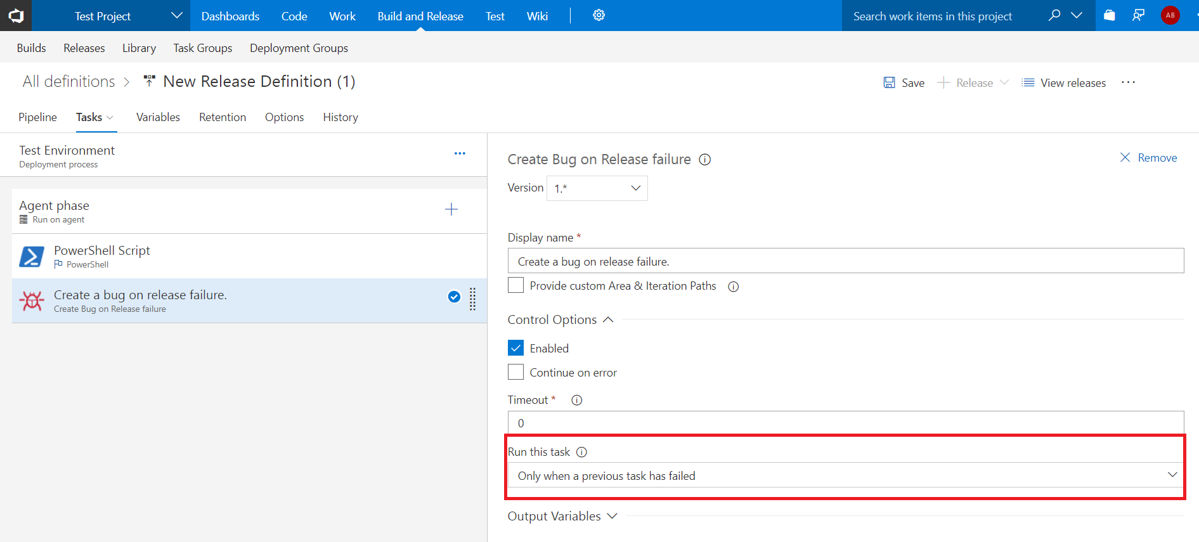1199x542 pixels.
Task: Open Task Groups page
Action: coord(203,48)
